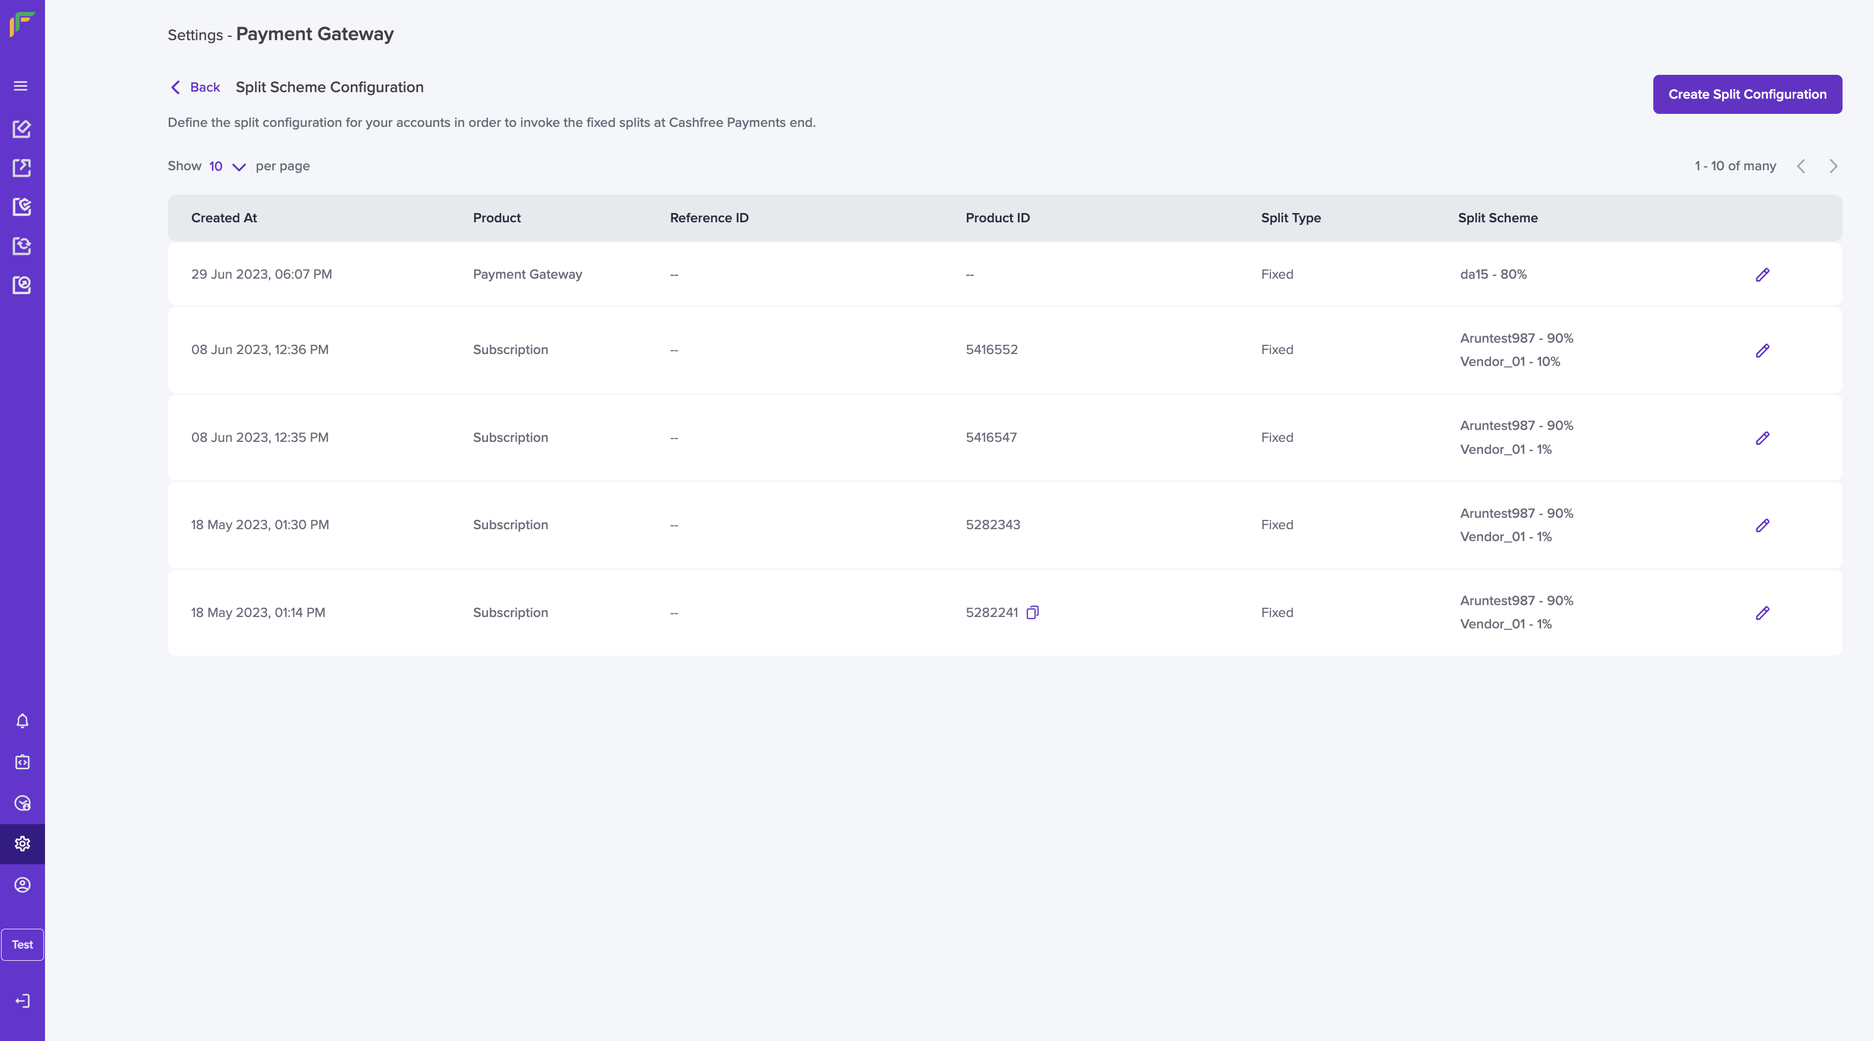1874x1041 pixels.
Task: Go to previous page of results
Action: click(1801, 166)
